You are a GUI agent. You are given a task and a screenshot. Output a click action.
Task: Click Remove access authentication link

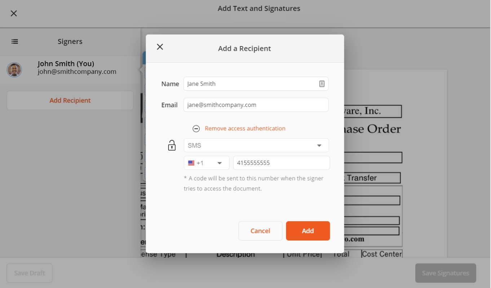click(x=245, y=129)
